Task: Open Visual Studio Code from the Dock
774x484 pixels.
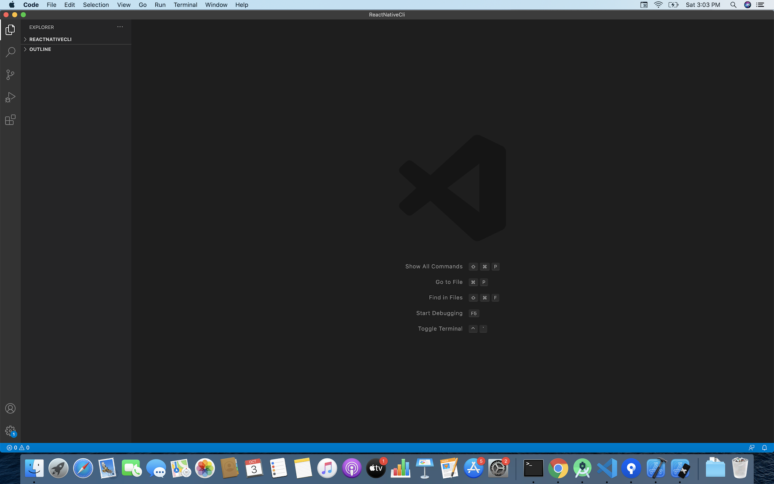Action: [607, 468]
